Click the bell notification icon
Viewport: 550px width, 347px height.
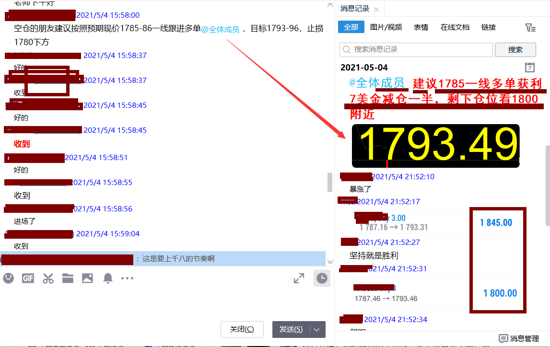pyautogui.click(x=108, y=278)
